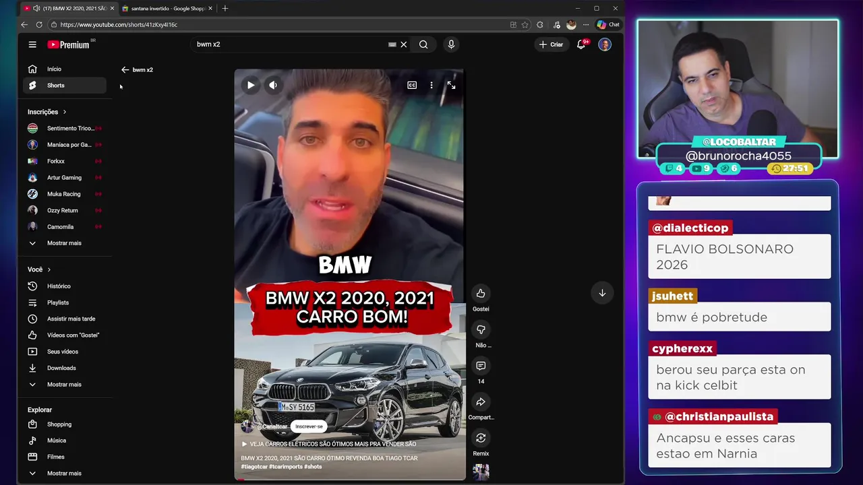Open the Ozzy Return channel
863x485 pixels.
[x=65, y=210]
